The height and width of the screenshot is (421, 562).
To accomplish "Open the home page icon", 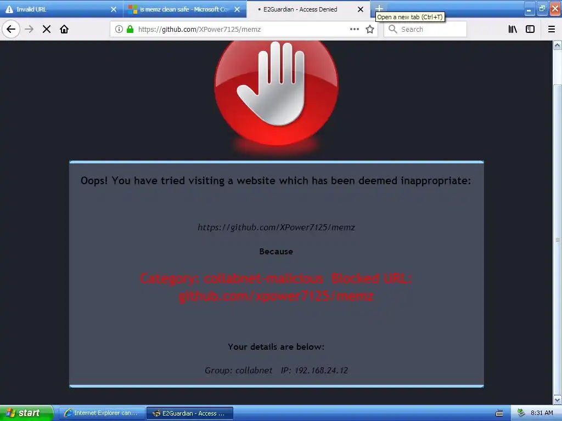I will point(64,29).
